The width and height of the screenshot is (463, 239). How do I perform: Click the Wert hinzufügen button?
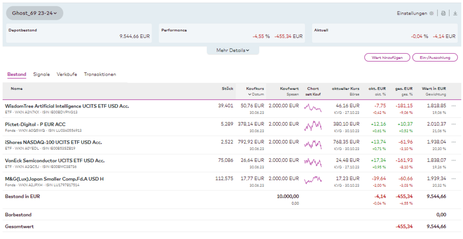tap(387, 57)
